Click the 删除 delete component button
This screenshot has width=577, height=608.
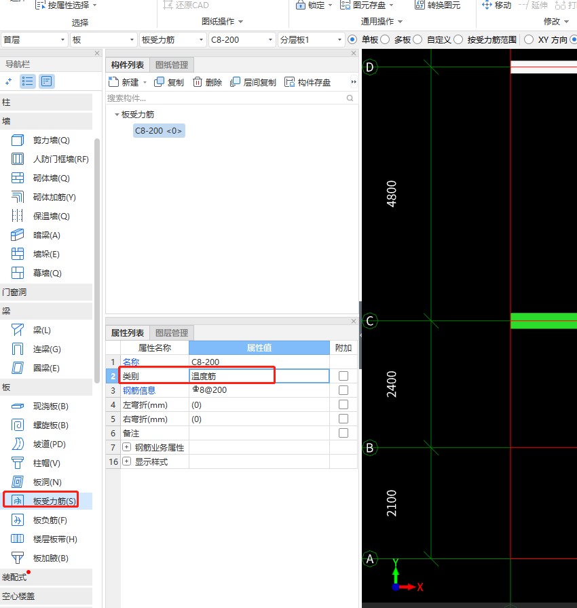coord(207,82)
